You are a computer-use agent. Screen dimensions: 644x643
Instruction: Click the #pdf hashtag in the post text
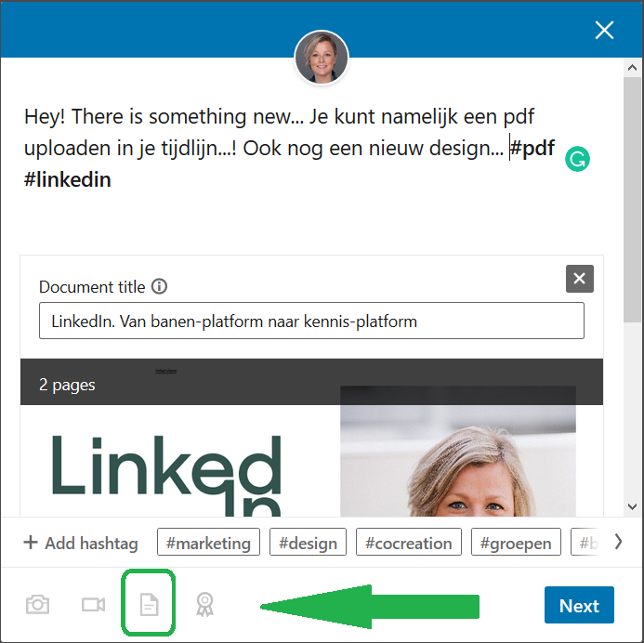[x=532, y=148]
